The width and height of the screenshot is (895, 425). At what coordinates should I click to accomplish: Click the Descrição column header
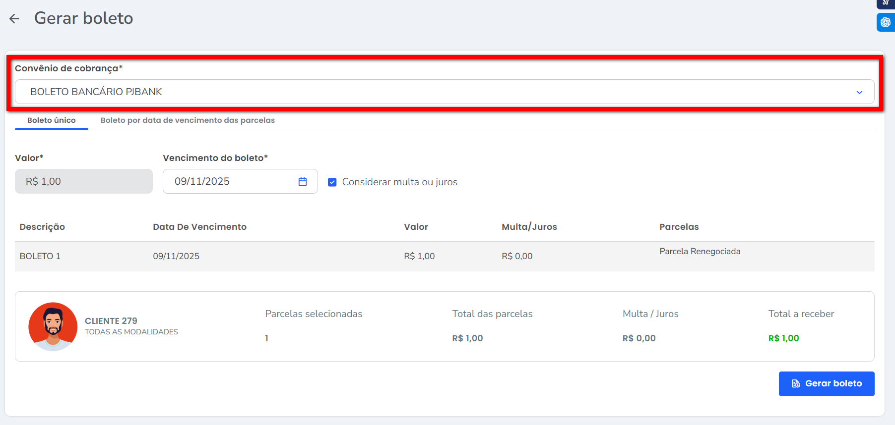pyautogui.click(x=42, y=227)
